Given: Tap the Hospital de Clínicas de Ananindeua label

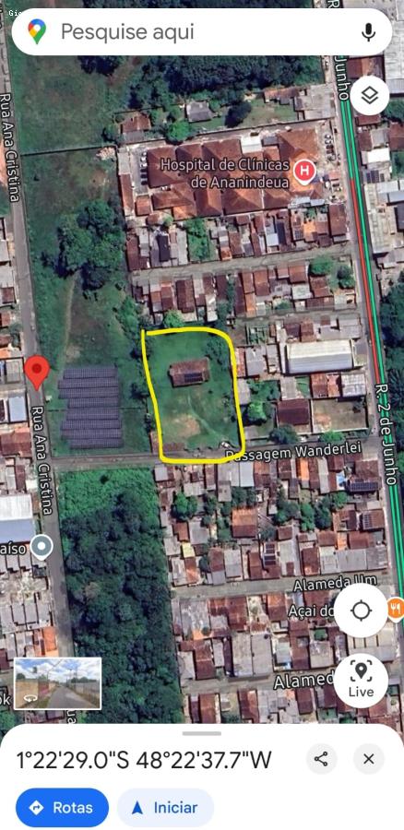Looking at the screenshot, I should (226, 173).
